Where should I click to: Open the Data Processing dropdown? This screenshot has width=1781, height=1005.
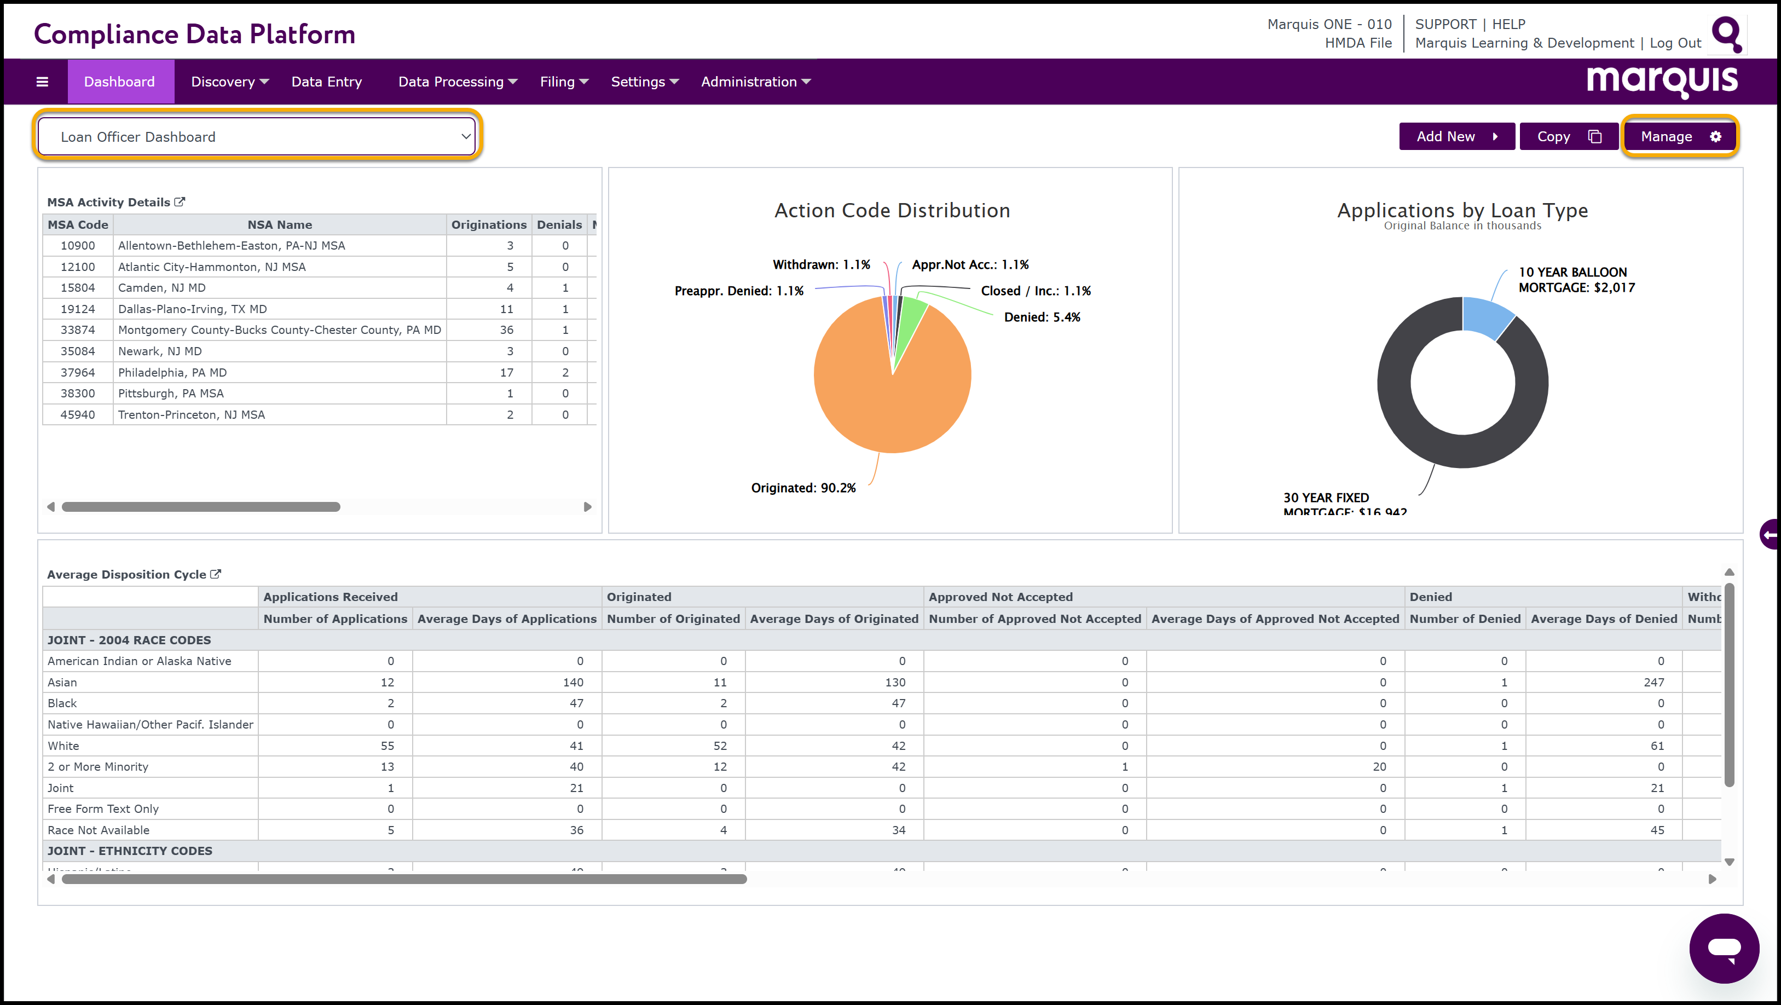point(457,82)
